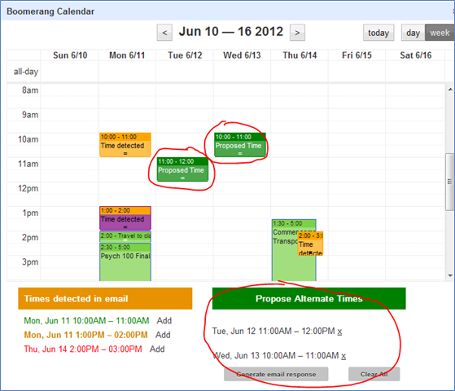Select Monday 10:00-11:00 Time detected event
This screenshot has height=391, width=455.
125,145
